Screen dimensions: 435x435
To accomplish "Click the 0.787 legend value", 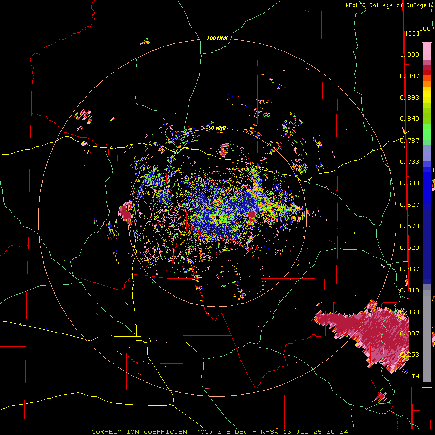I will coord(409,140).
